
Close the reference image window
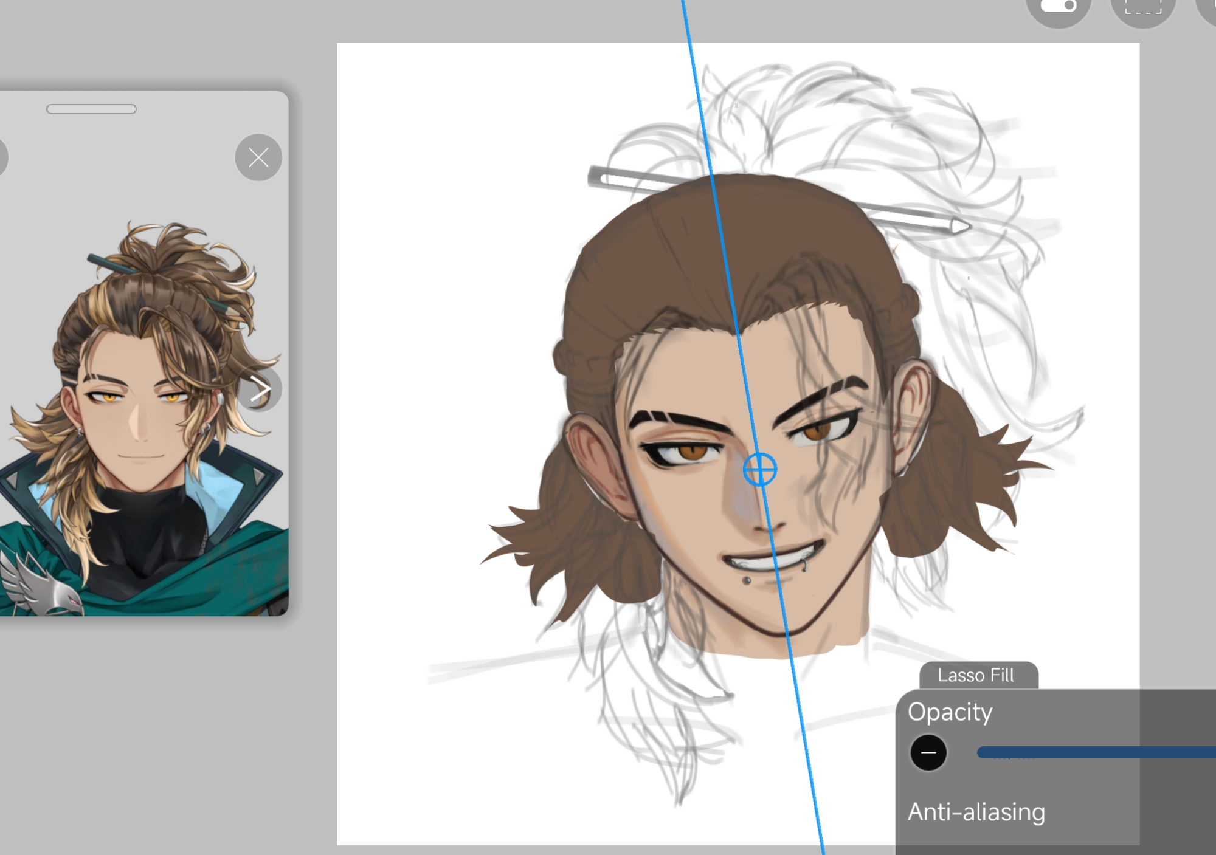tap(258, 157)
